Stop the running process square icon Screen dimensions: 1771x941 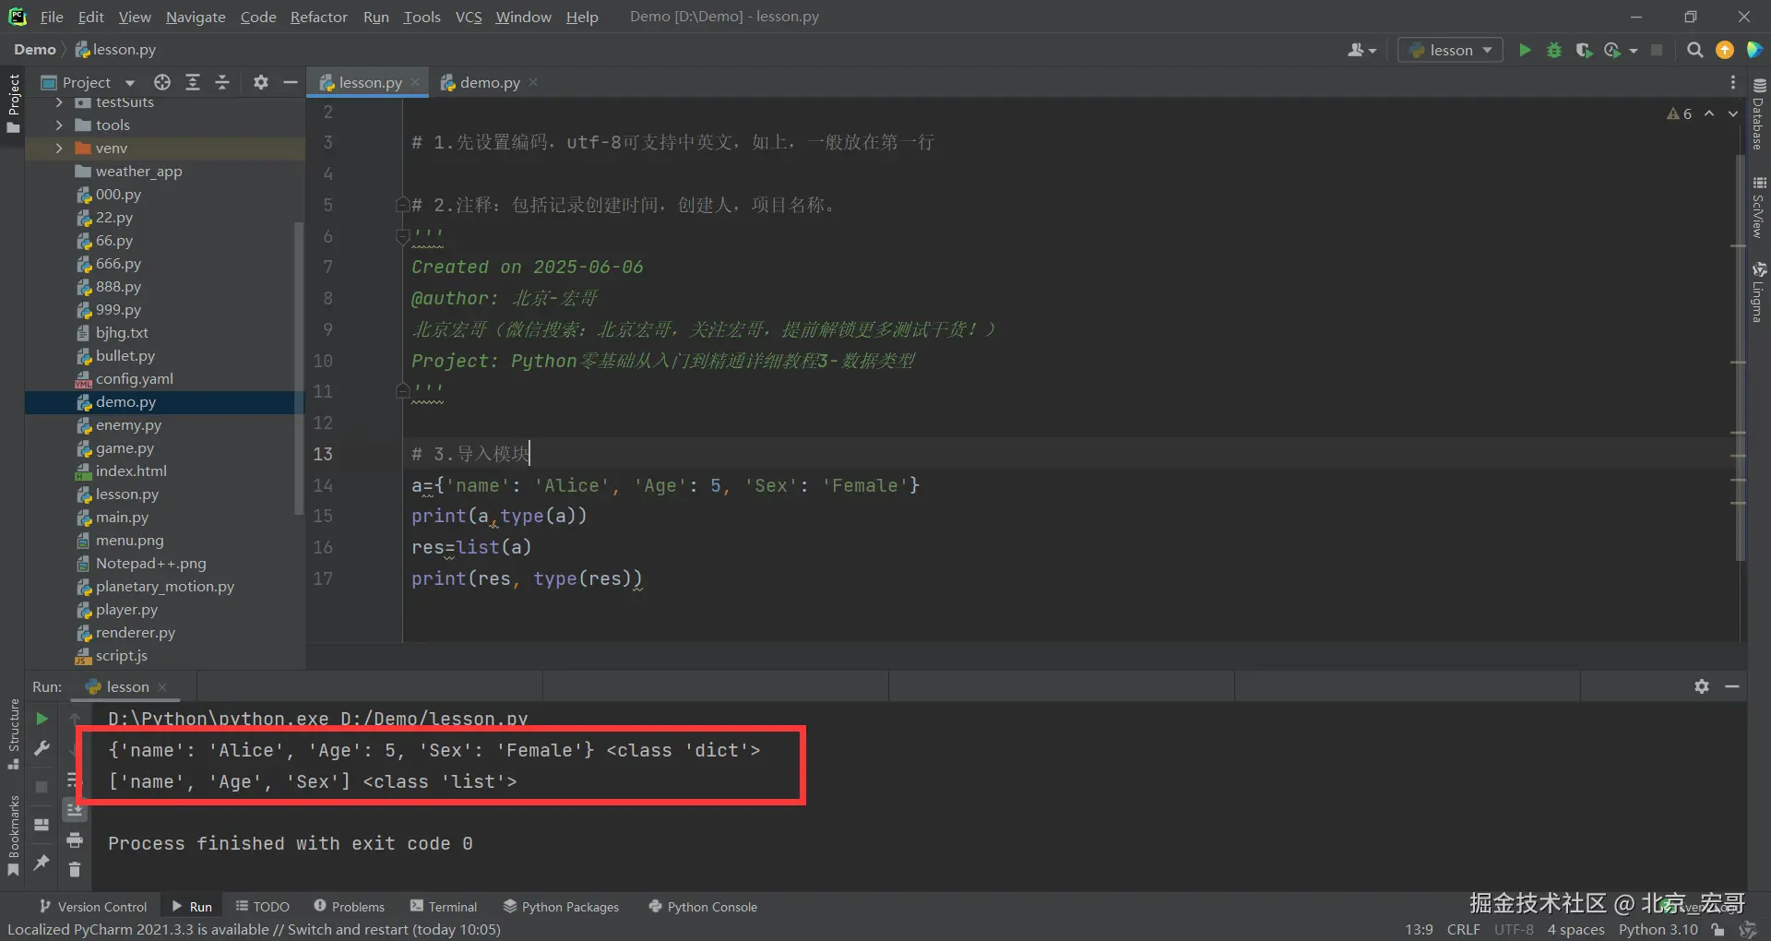click(1657, 50)
